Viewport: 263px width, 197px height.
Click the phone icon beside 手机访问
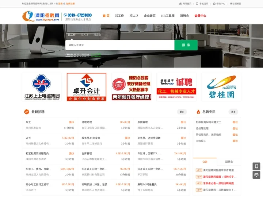[197, 4]
